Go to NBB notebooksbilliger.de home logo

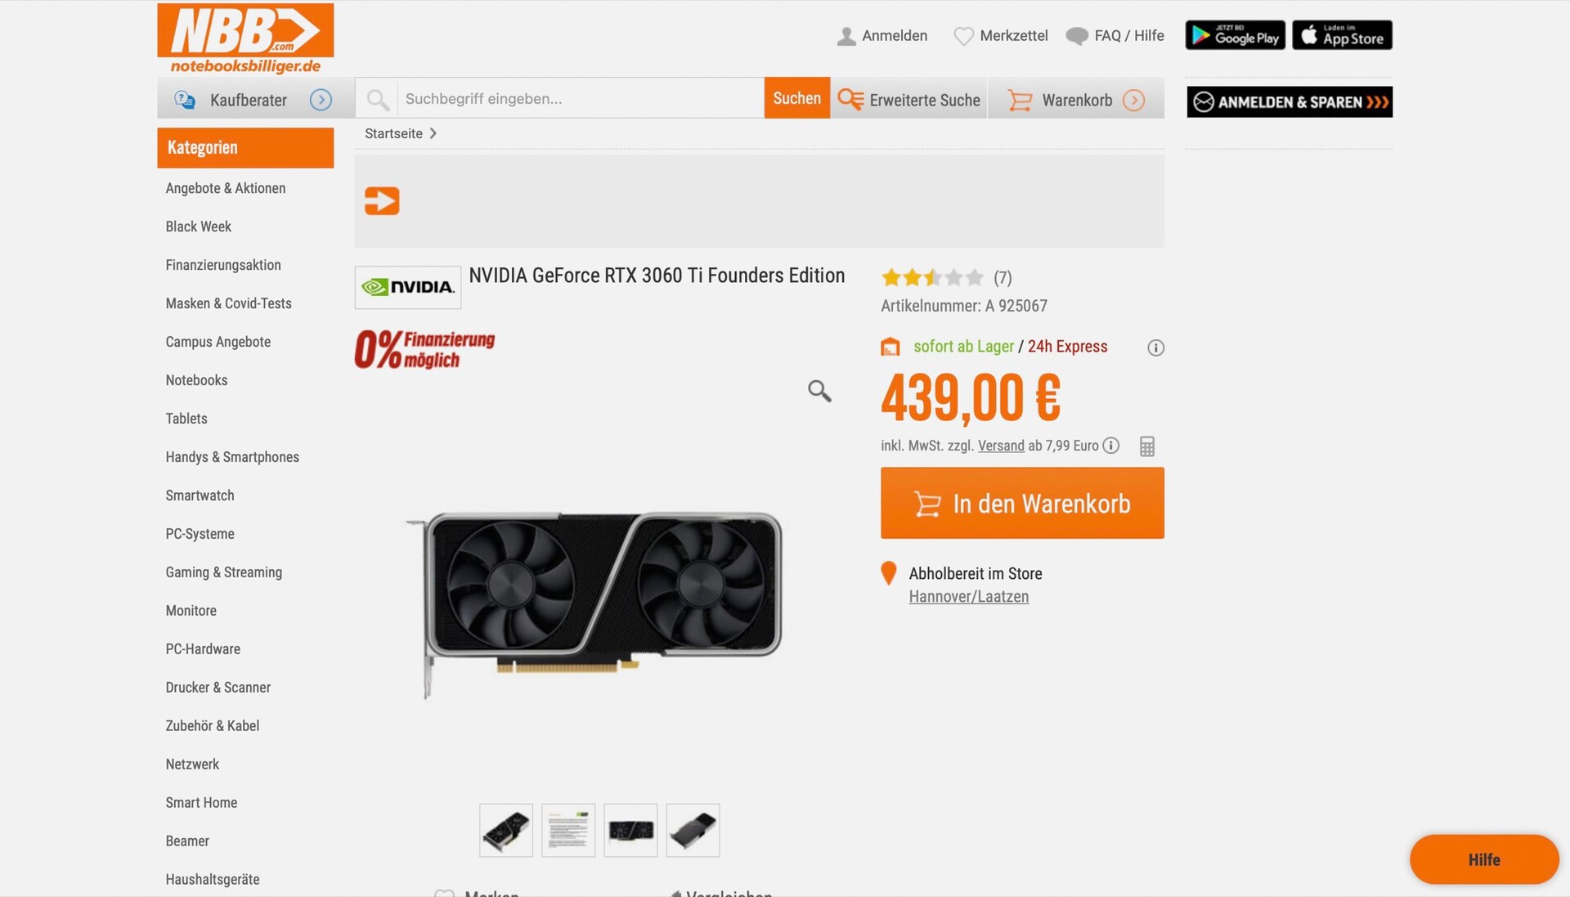[x=245, y=38]
